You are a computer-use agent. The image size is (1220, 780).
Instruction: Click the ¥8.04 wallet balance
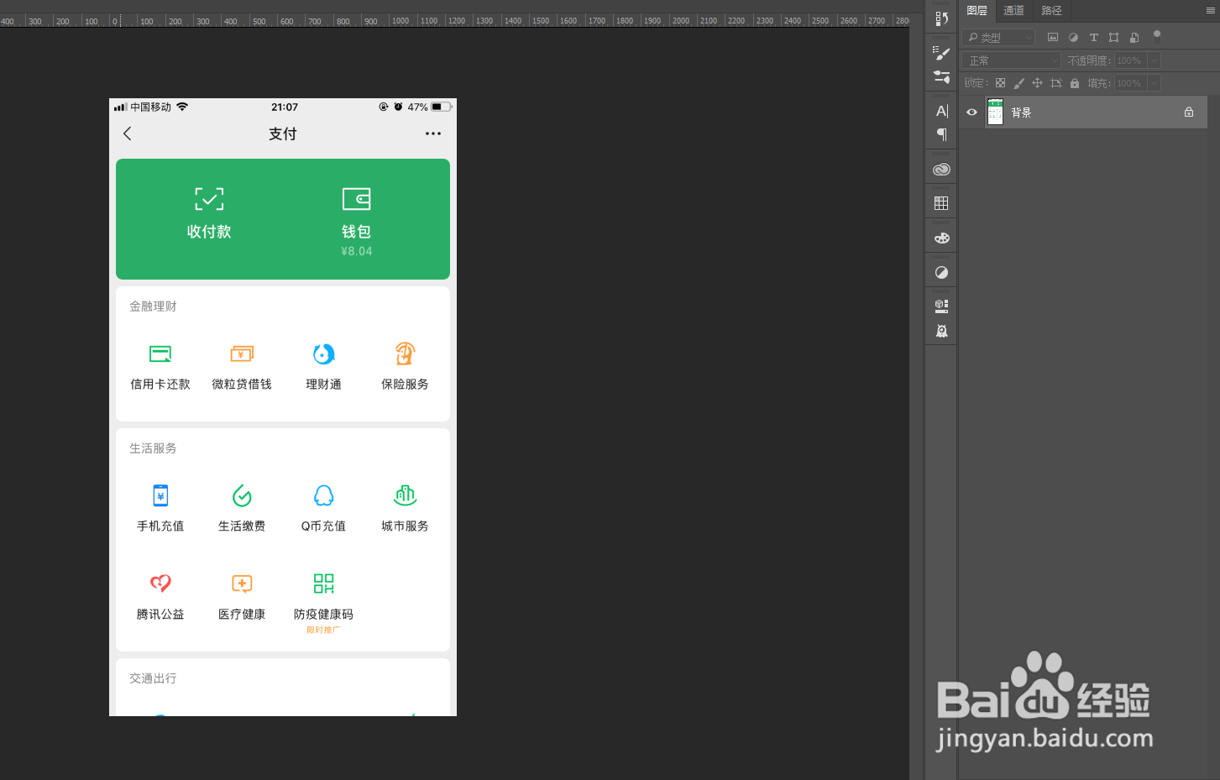(356, 251)
